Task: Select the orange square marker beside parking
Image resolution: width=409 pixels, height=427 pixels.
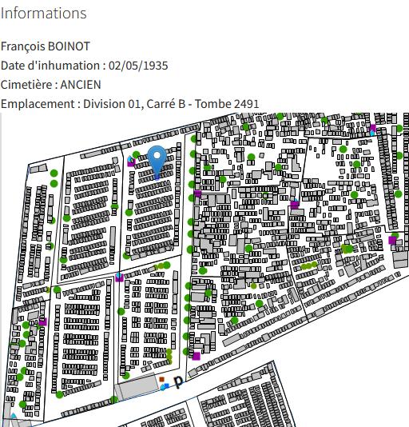Action: 161,379
